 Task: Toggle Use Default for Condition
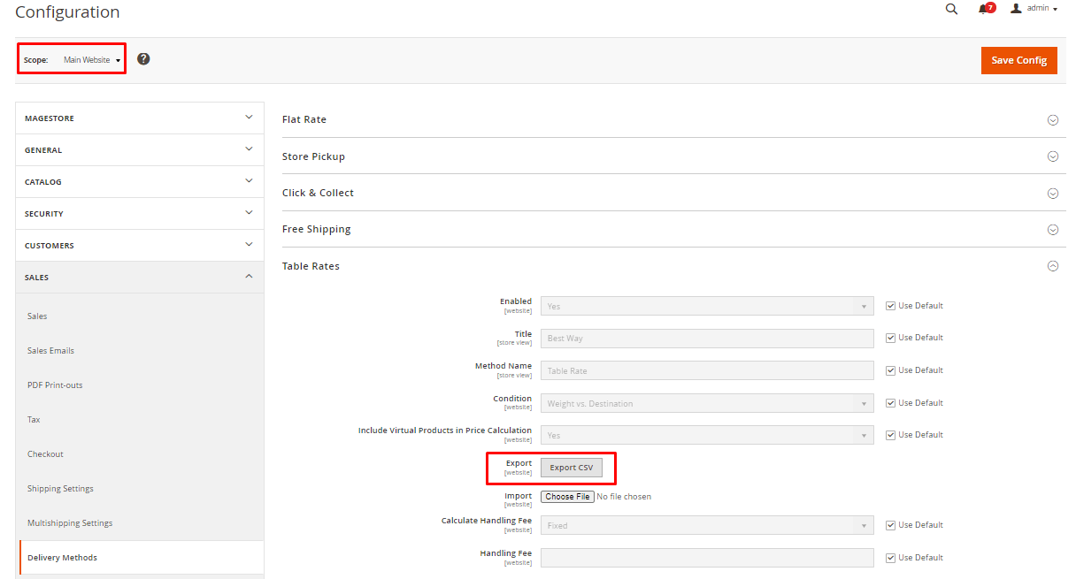click(x=891, y=402)
